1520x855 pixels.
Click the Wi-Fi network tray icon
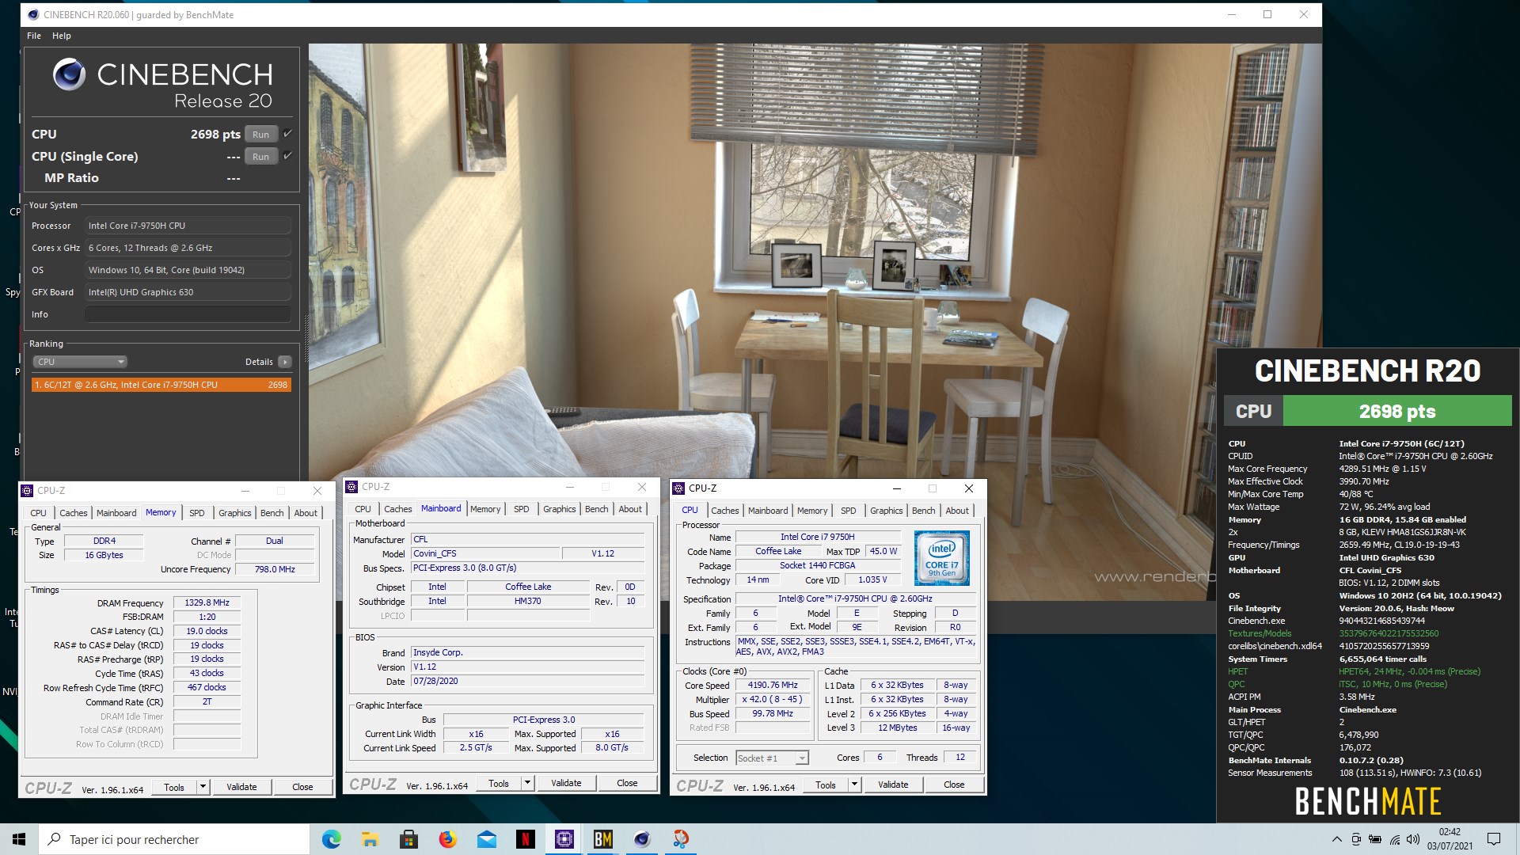coord(1394,840)
